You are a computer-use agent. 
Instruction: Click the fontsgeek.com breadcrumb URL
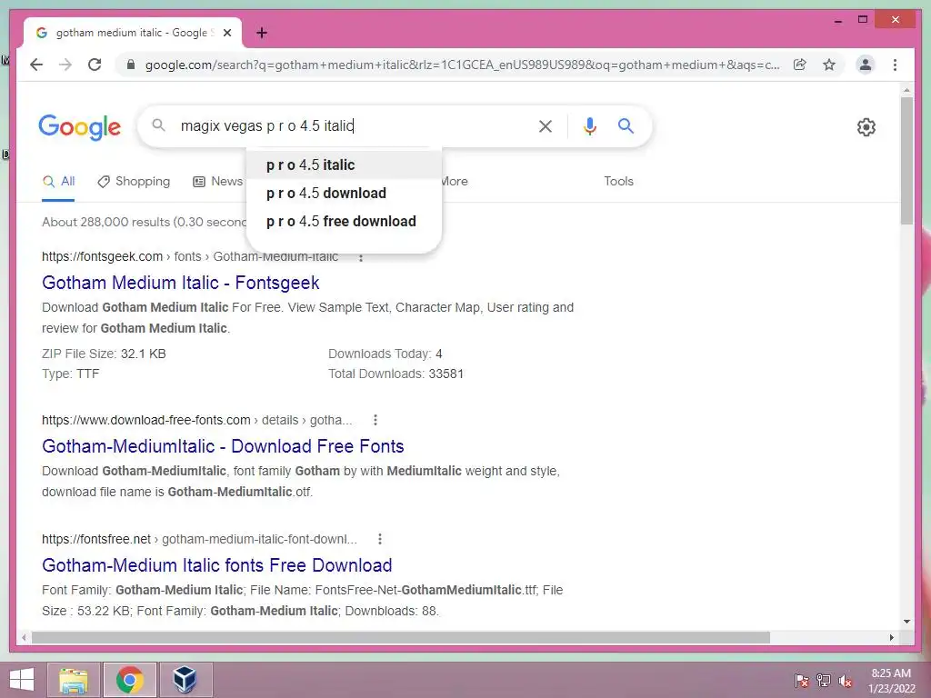point(190,256)
